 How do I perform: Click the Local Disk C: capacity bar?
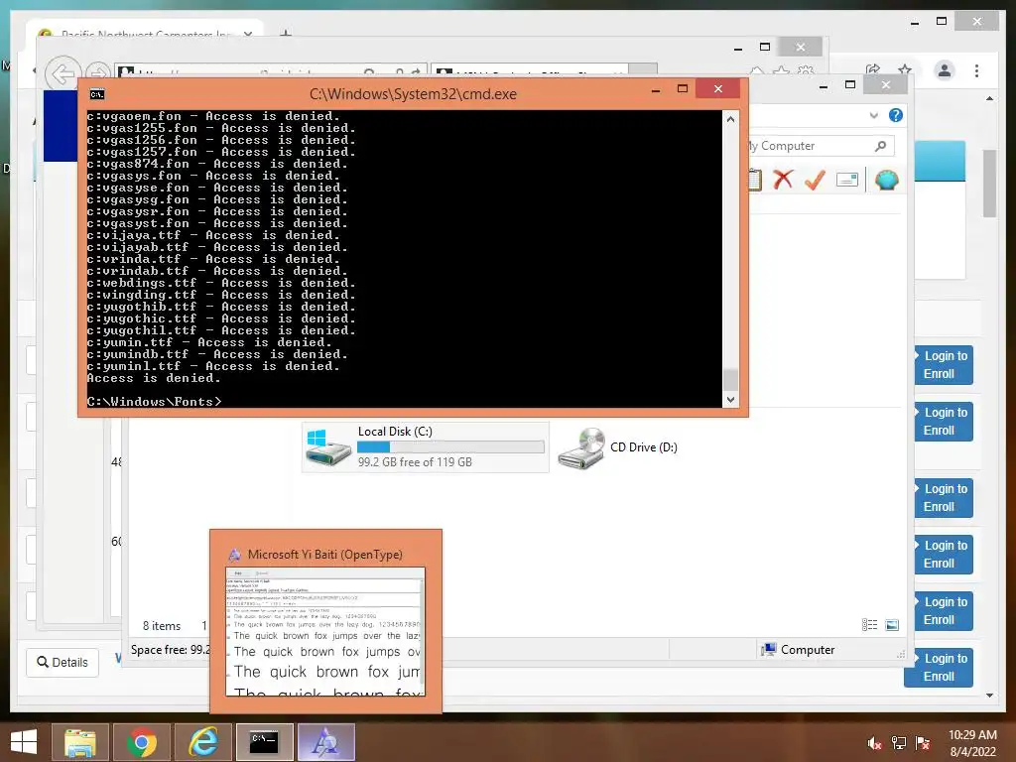pos(450,447)
